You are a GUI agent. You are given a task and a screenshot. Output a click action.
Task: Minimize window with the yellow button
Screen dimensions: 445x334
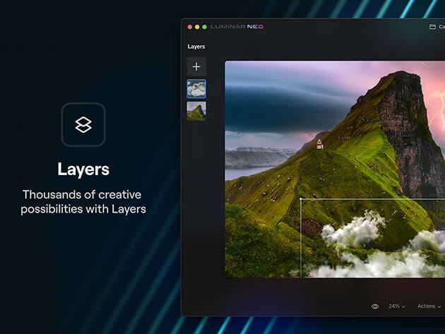pyautogui.click(x=197, y=27)
